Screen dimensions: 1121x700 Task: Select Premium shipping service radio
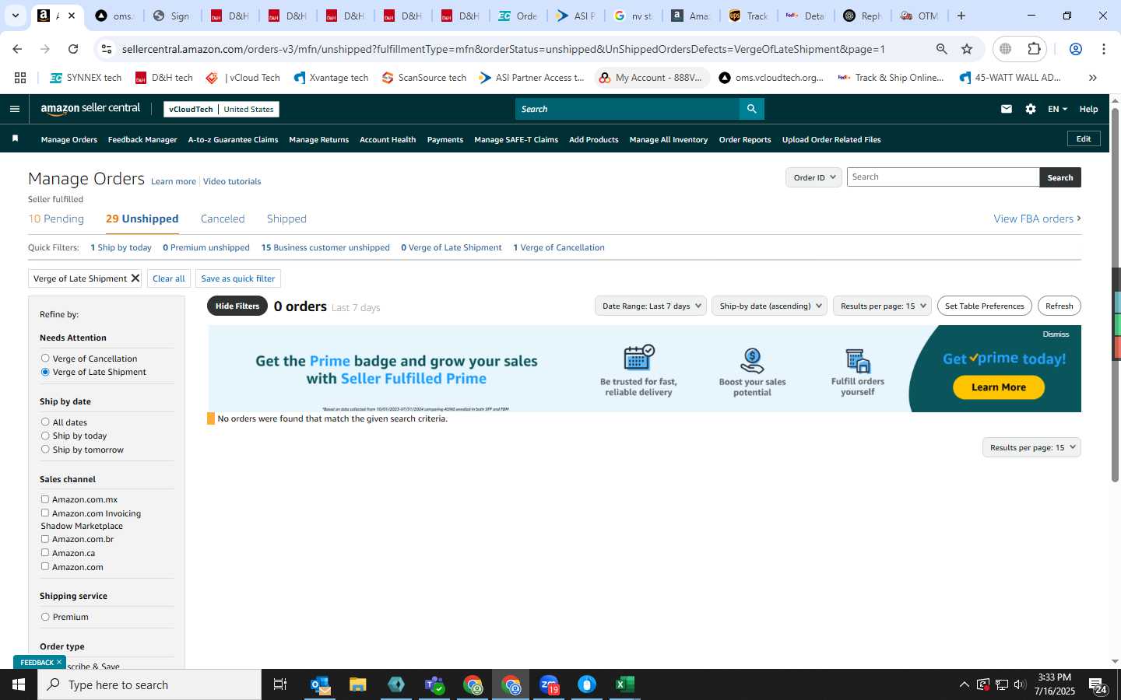point(45,617)
